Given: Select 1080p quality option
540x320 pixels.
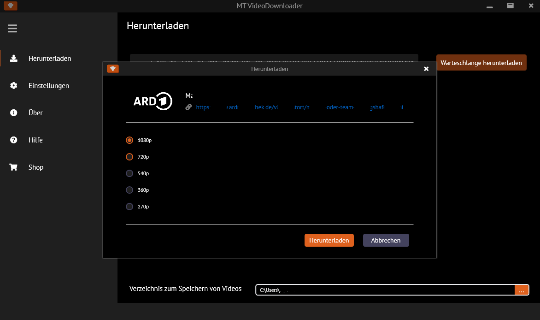Looking at the screenshot, I should click(x=129, y=140).
